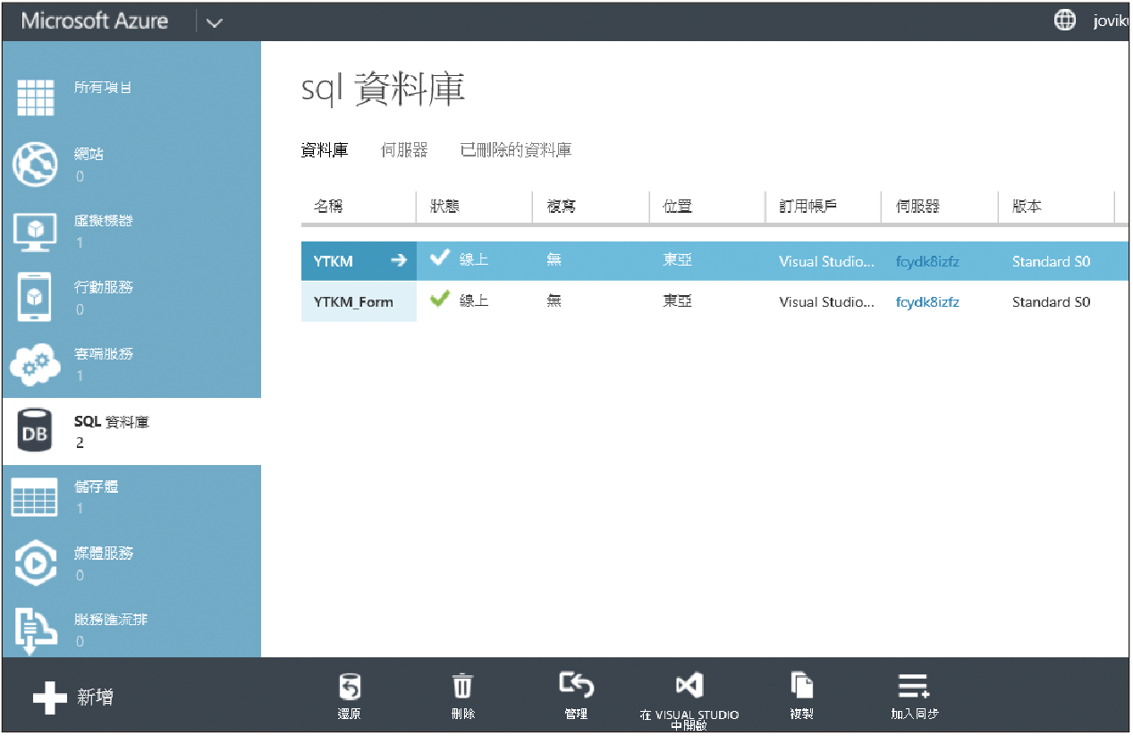1133x736 pixels.
Task: Open server link fcydk8izfz in YTKM_Form row
Action: pyautogui.click(x=927, y=302)
